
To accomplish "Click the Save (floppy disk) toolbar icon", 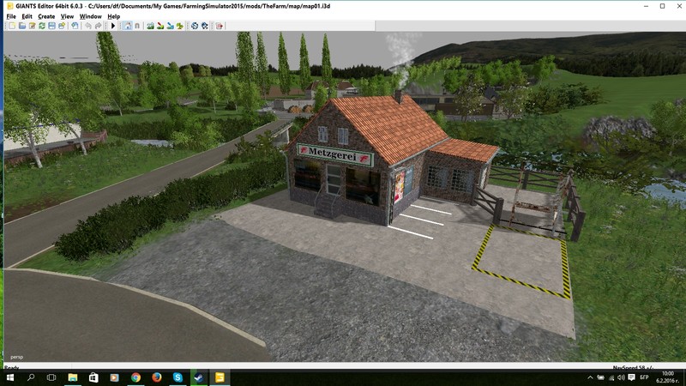I will pos(51,26).
